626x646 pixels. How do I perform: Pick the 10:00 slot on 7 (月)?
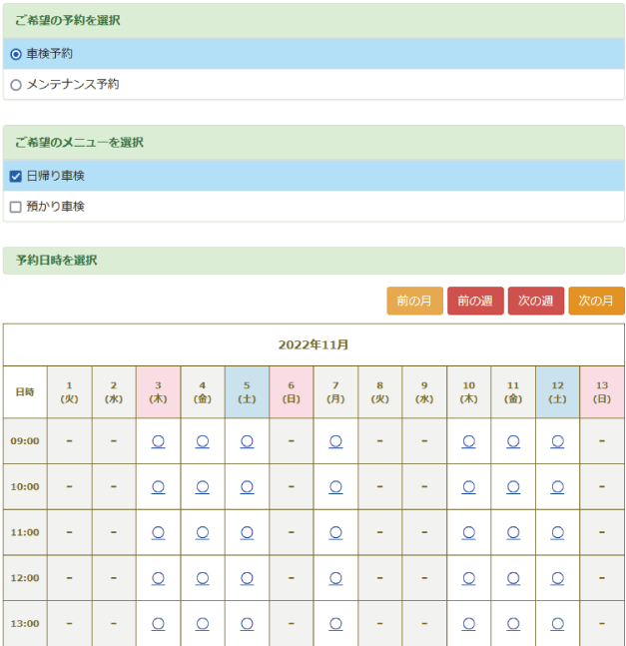[335, 486]
